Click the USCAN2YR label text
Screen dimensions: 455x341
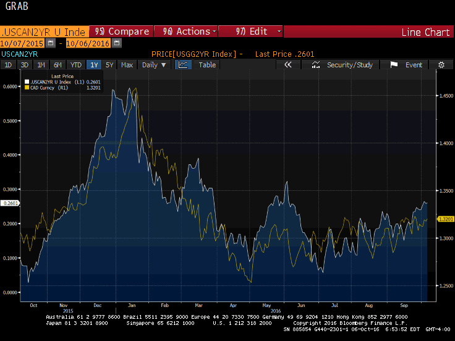click(x=19, y=54)
